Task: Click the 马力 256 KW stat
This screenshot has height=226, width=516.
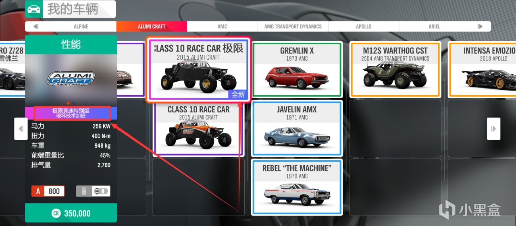Action: 71,126
